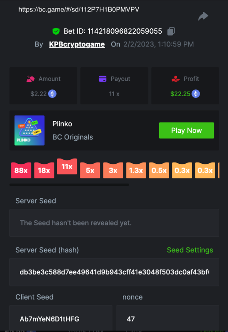228x332 pixels.
Task: Open the Plinko game thumbnail
Action: click(29, 131)
